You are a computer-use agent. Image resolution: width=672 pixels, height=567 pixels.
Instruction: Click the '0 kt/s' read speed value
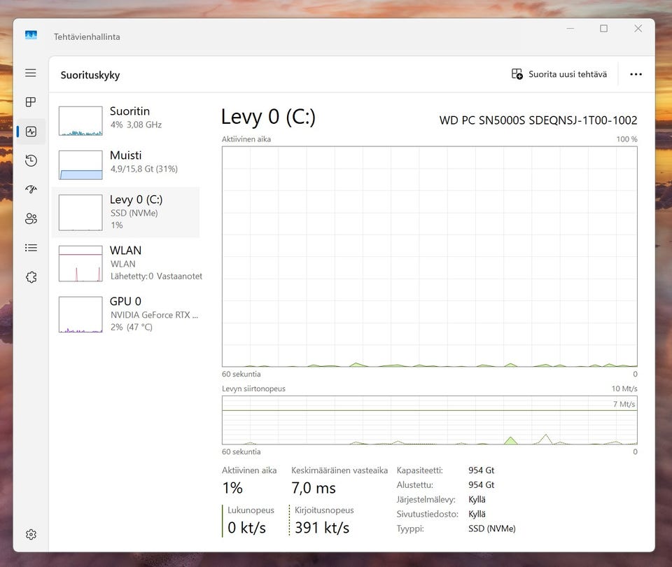click(x=246, y=528)
